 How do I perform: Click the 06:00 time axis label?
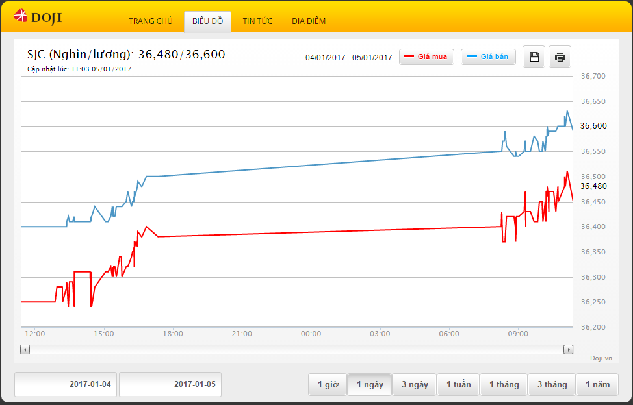click(449, 334)
